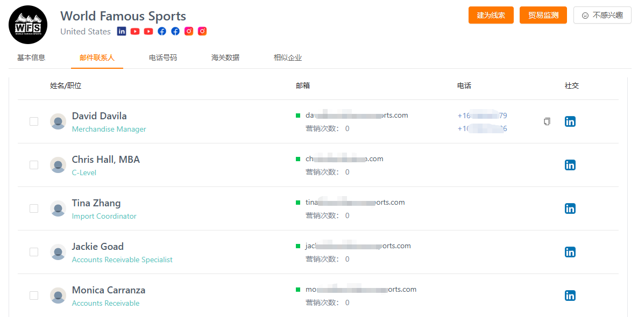Click the 建为线索 button

pos(491,15)
